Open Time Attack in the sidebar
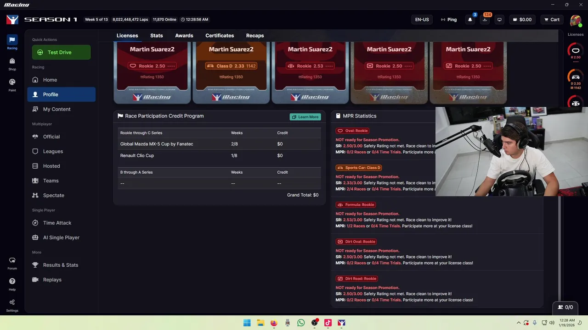This screenshot has height=330, width=588. point(61,223)
